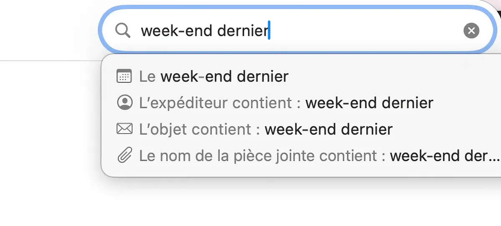Select the "Le week-end dernier" date suggestion
The image size is (501, 226).
(x=214, y=76)
